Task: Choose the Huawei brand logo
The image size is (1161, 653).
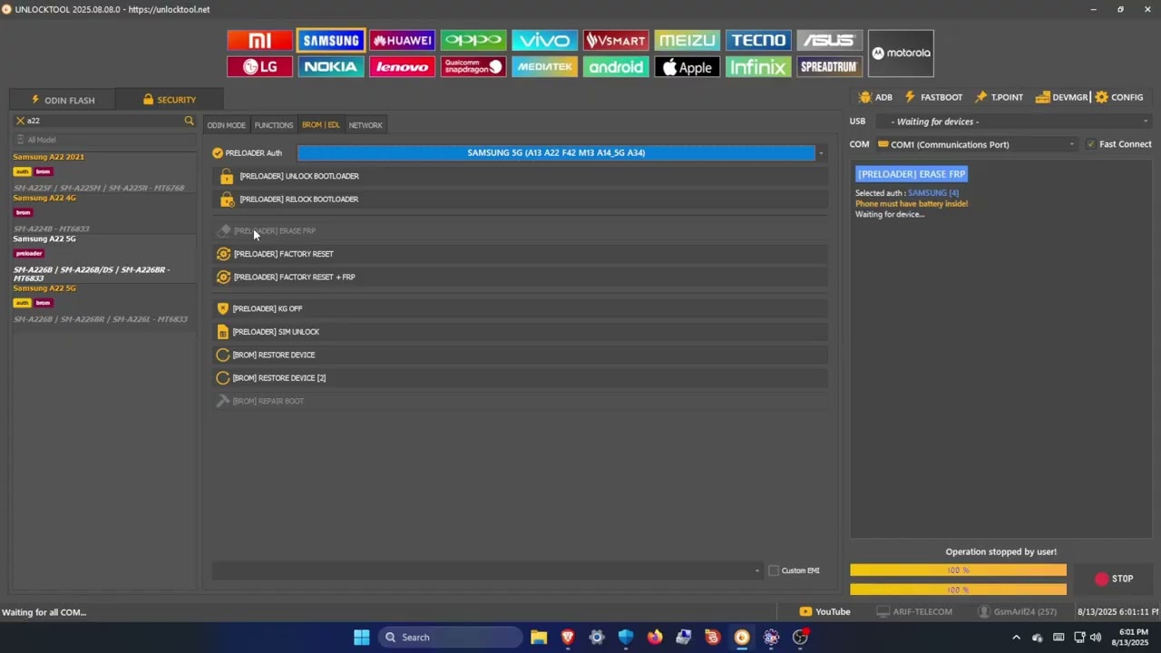Action: pyautogui.click(x=402, y=41)
